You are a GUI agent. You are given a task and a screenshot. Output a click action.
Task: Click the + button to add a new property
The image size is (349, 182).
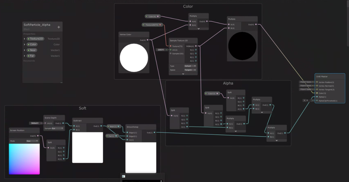point(59,26)
